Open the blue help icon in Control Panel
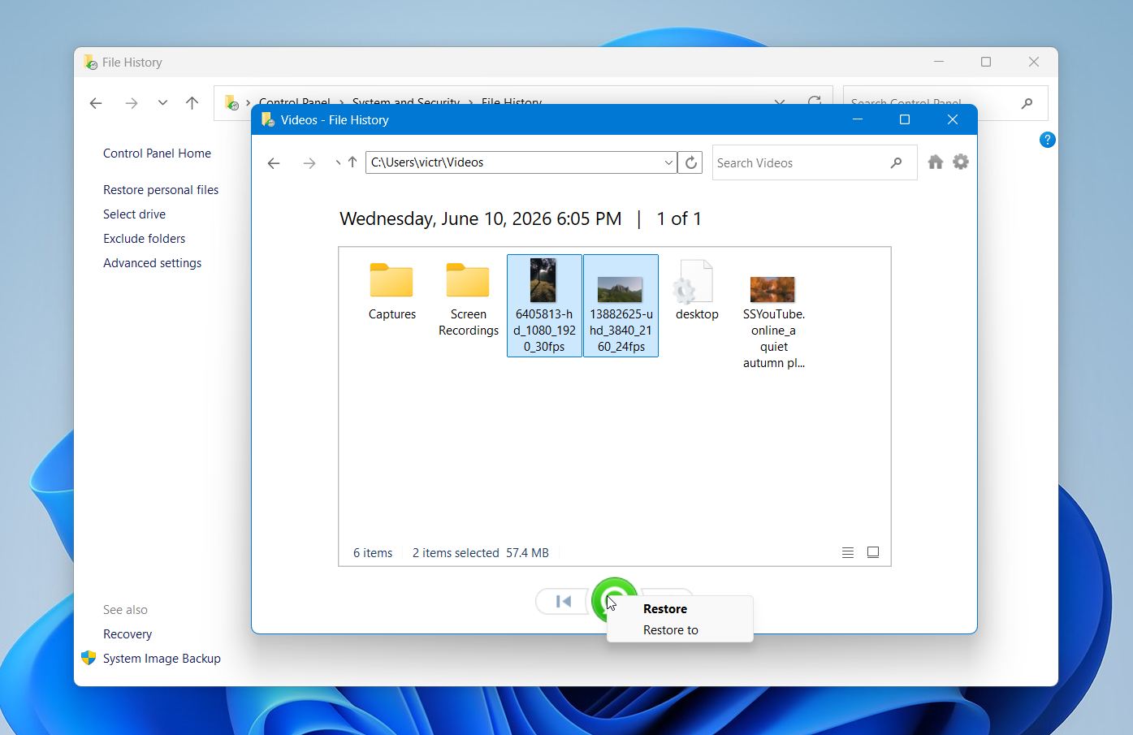The height and width of the screenshot is (735, 1133). pos(1048,140)
